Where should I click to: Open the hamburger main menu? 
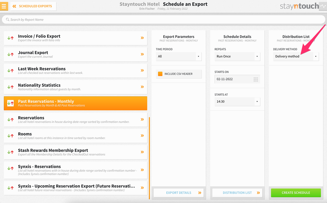[x=4, y=6]
